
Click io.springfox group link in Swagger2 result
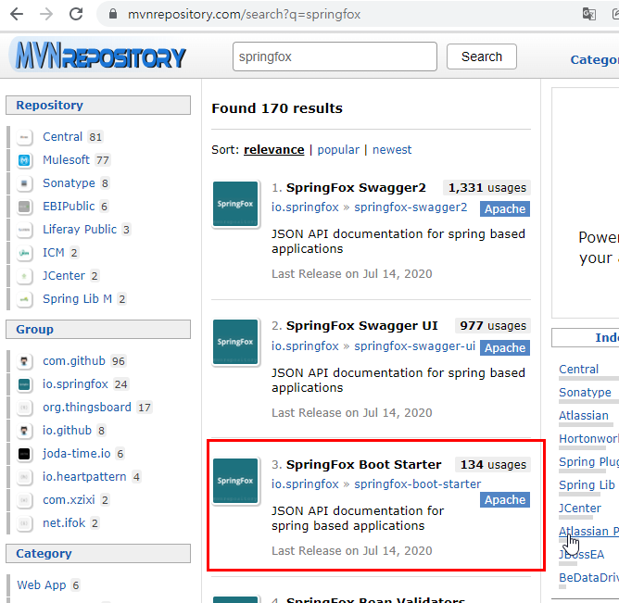(305, 207)
